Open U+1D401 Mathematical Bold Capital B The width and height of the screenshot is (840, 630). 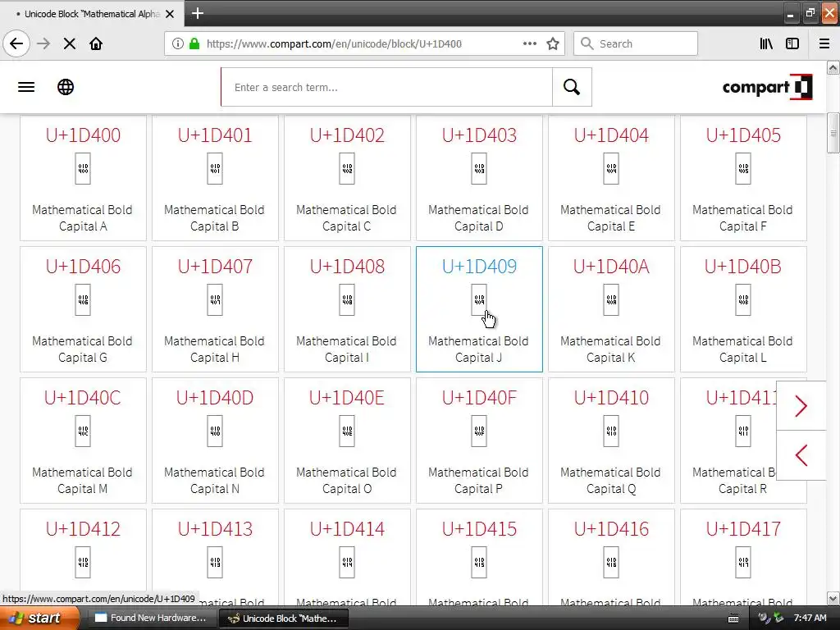(215, 178)
